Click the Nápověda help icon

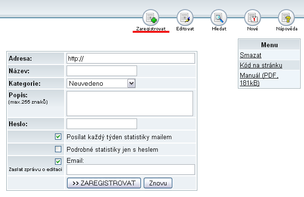[286, 18]
